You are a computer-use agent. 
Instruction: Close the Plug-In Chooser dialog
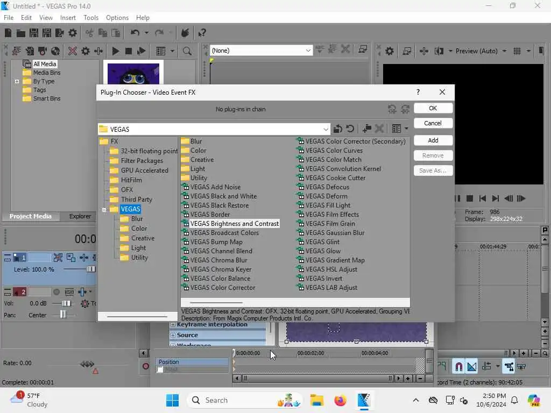pos(442,92)
